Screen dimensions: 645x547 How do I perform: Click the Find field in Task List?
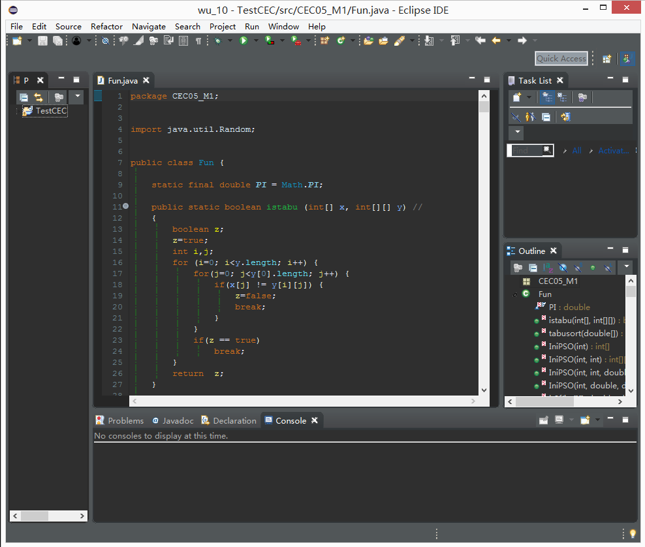click(x=527, y=151)
